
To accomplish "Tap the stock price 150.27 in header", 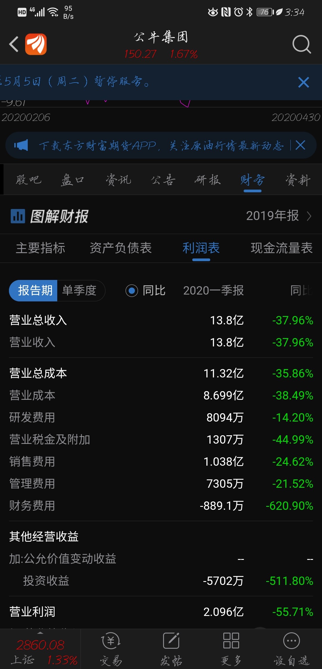I will coord(140,54).
